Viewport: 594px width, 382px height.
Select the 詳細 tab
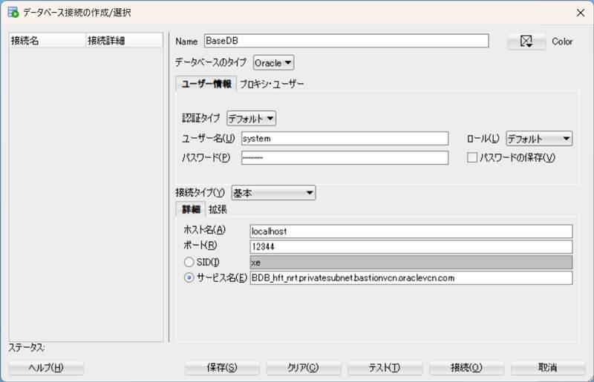[x=191, y=209]
